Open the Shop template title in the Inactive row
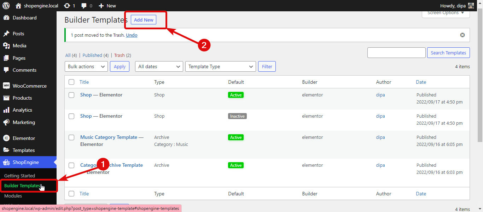The image size is (483, 212). pos(86,116)
